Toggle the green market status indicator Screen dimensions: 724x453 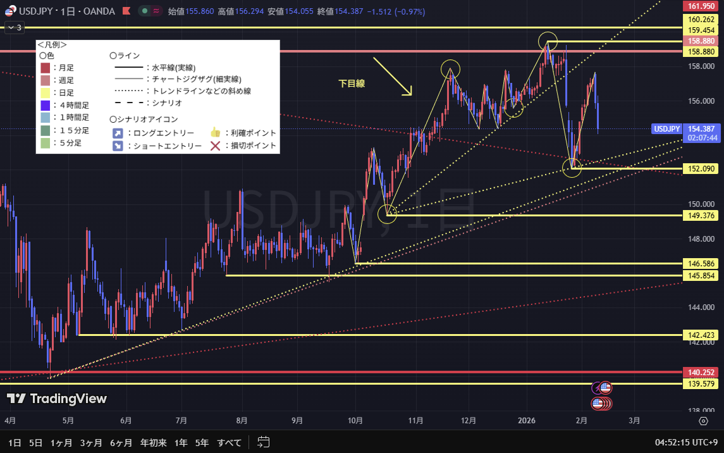pyautogui.click(x=145, y=11)
